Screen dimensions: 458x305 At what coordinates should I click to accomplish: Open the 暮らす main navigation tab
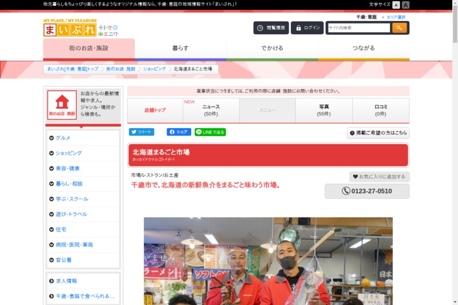[180, 48]
